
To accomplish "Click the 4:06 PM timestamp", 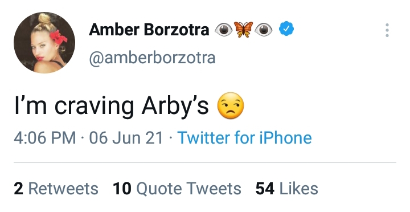I will (x=45, y=138).
